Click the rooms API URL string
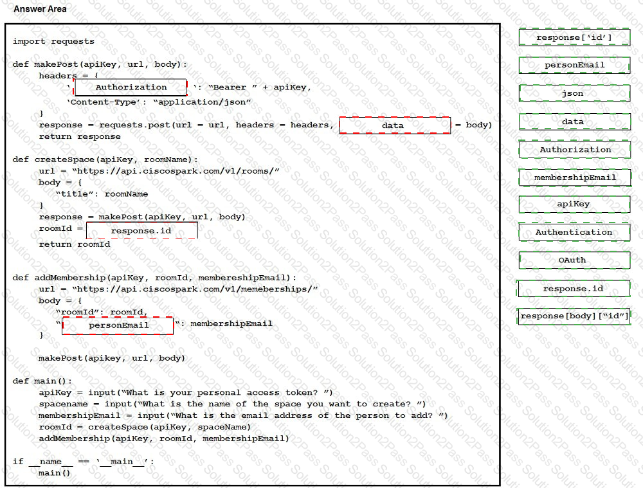 [x=176, y=171]
